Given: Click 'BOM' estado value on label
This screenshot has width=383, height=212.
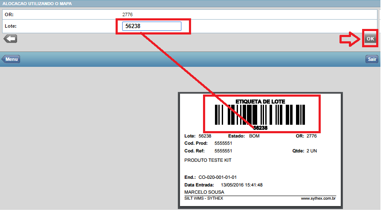Looking at the screenshot, I should (254, 136).
